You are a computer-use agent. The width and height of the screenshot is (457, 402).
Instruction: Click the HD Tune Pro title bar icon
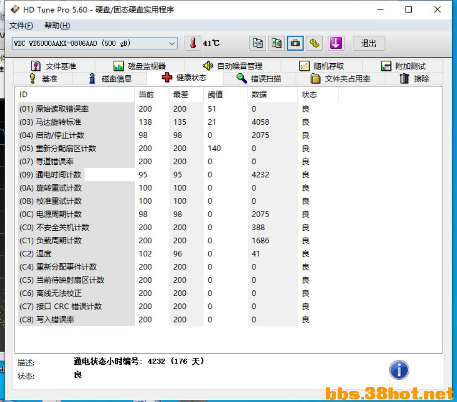tap(15, 10)
